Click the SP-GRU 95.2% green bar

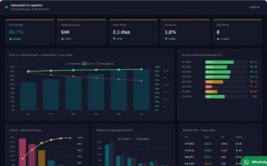(219, 62)
